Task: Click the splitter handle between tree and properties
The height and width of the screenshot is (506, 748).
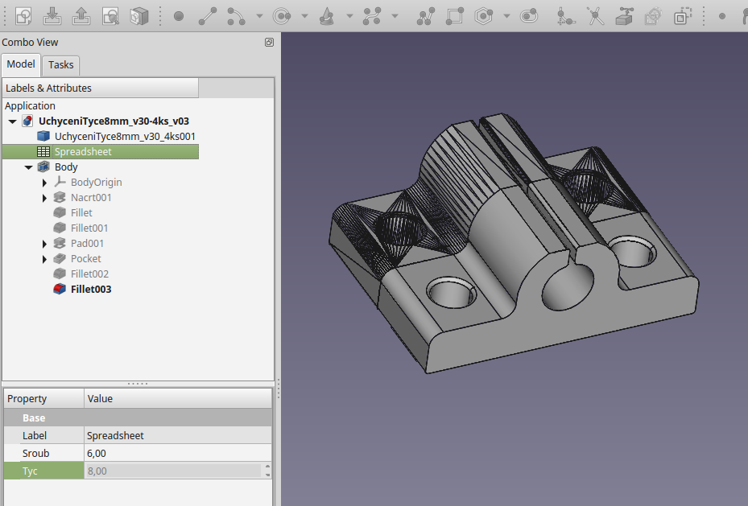Action: click(138, 384)
